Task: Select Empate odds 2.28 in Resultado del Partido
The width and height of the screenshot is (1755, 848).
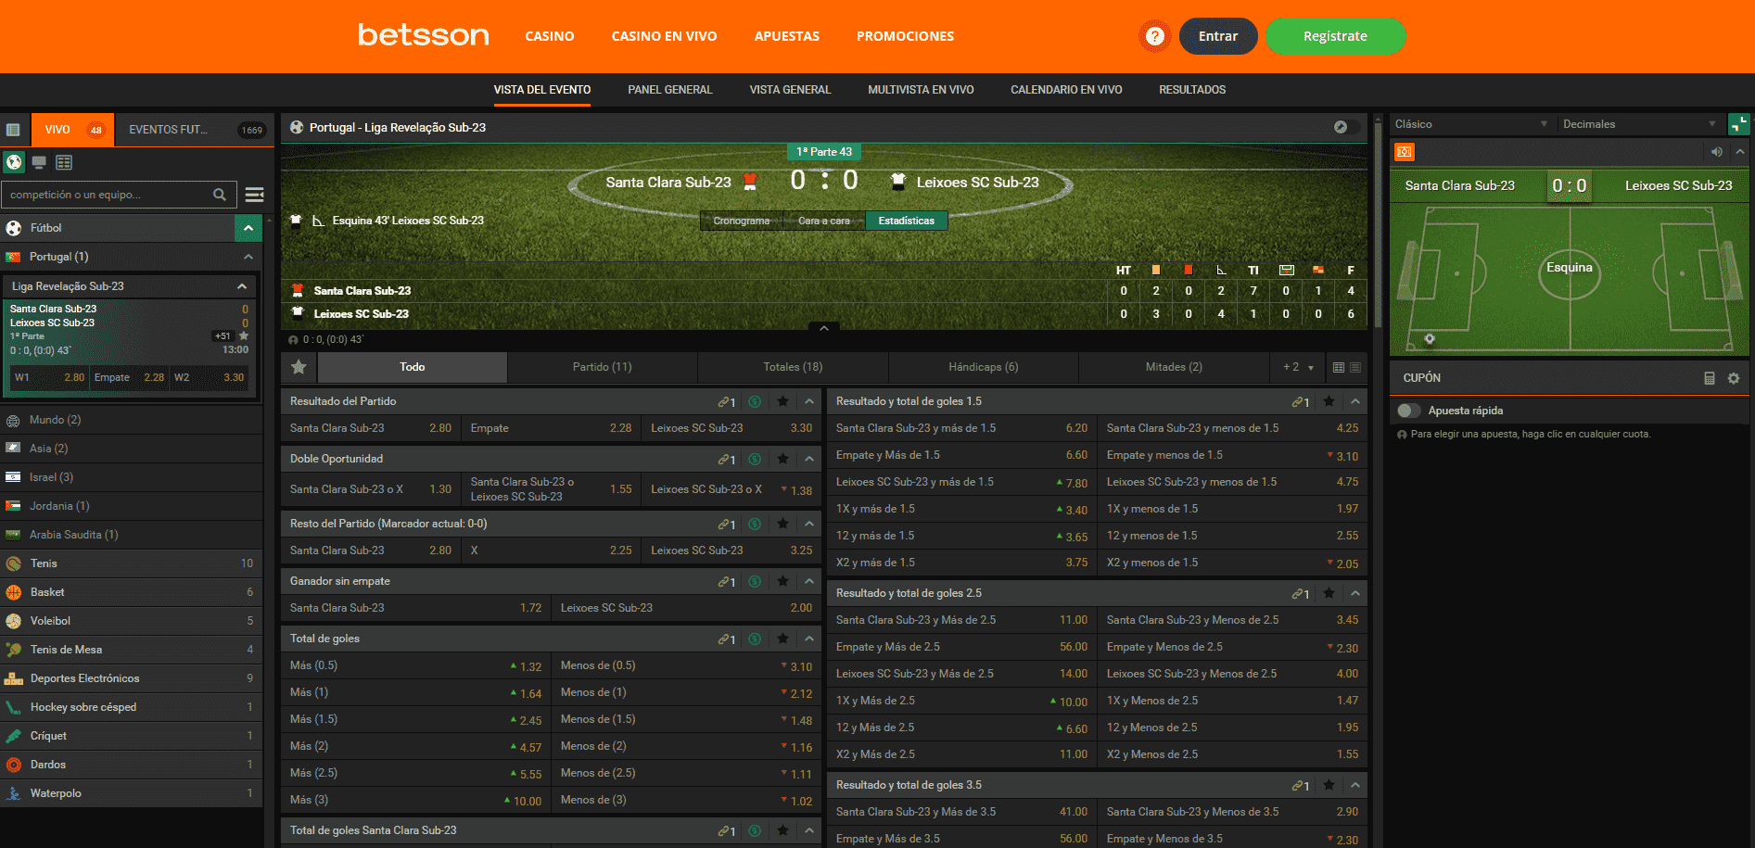Action: point(551,428)
